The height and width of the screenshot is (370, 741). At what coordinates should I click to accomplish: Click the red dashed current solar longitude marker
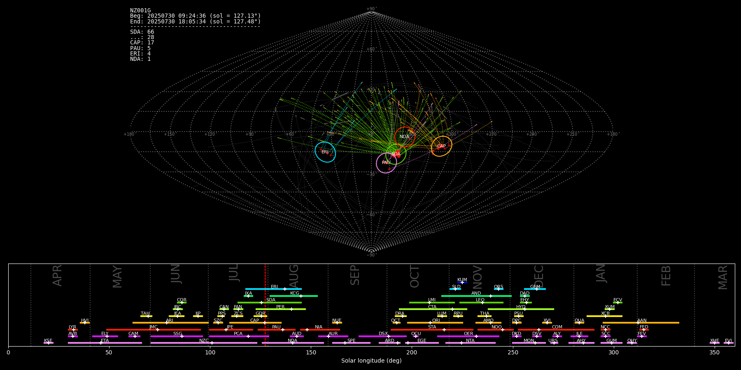(265, 305)
